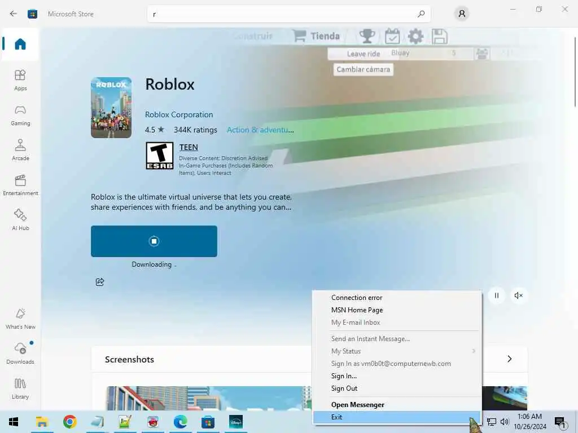Open the Action & adventure category link

tap(260, 130)
